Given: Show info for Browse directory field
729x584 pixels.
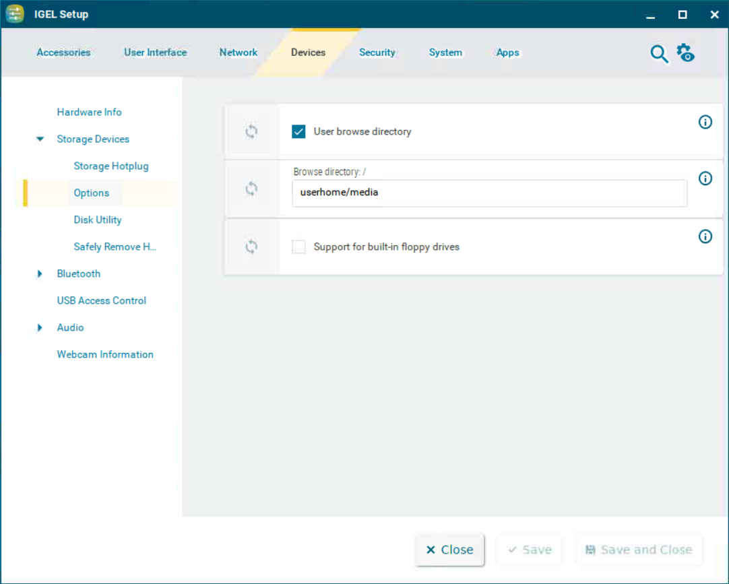Looking at the screenshot, I should pyautogui.click(x=705, y=179).
